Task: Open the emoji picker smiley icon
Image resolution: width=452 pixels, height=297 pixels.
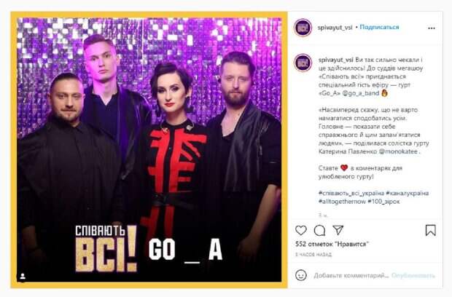Action: tap(301, 275)
